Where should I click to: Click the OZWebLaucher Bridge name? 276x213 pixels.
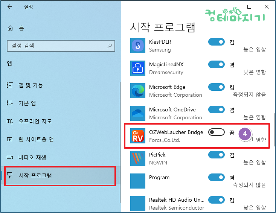tap(176, 132)
